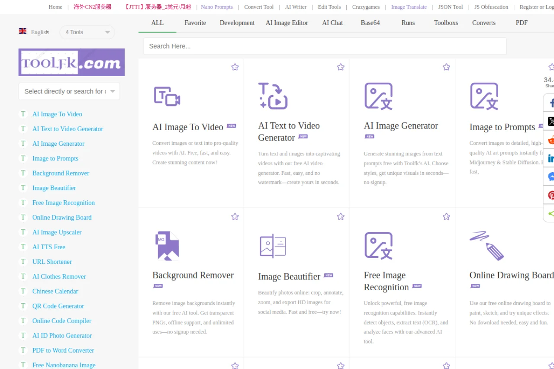Click the T icon beside URL Shortener in sidebar
Viewport: 554px width, 369px height.
pyautogui.click(x=23, y=262)
